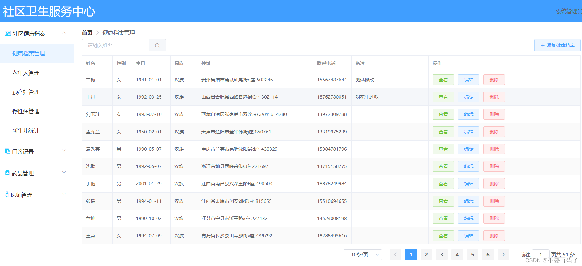Click 健康档案管理 in the breadcrumb
This screenshot has height=266, width=582.
119,33
